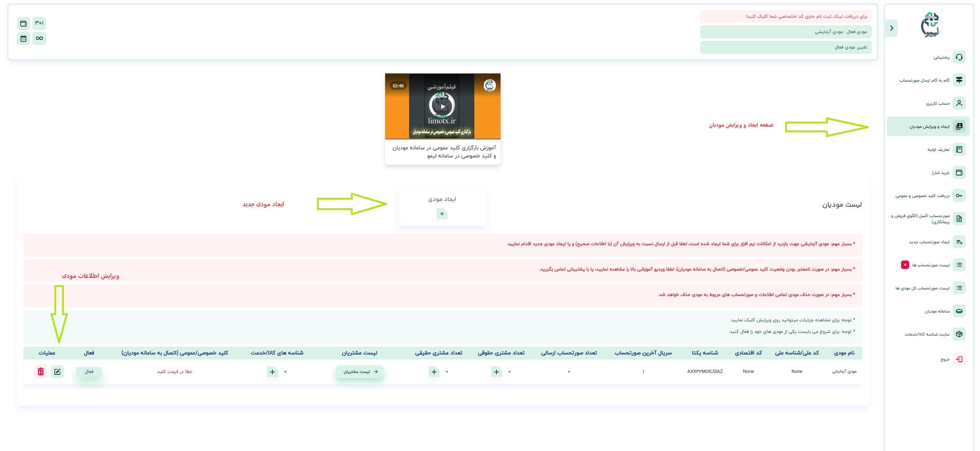Click the edit pencil icon for مودی آزمایشی
Image resolution: width=980 pixels, height=451 pixels.
(57, 371)
